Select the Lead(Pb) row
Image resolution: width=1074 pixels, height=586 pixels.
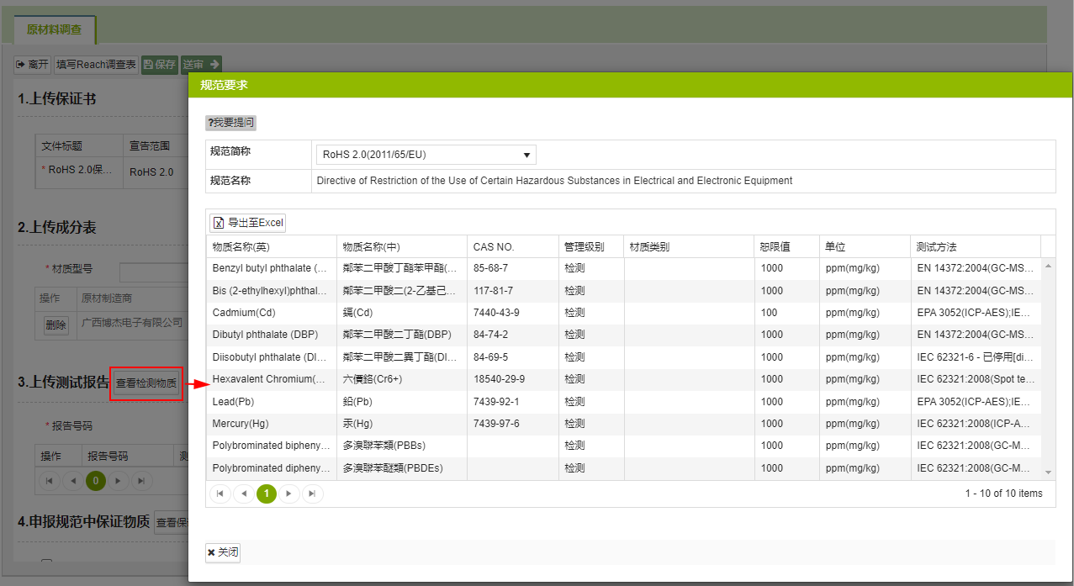click(x=623, y=402)
